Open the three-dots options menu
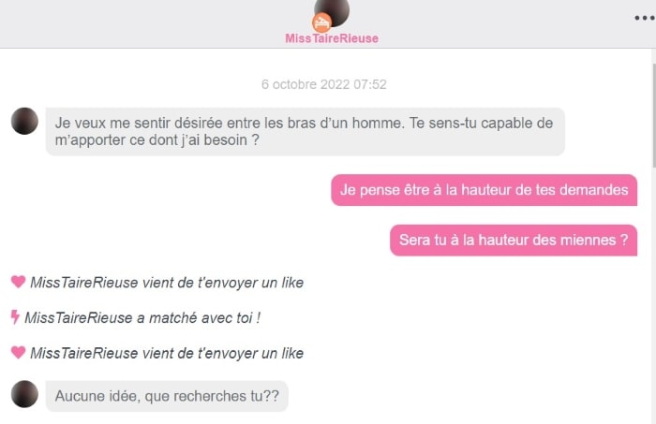This screenshot has width=656, height=424. click(x=645, y=18)
